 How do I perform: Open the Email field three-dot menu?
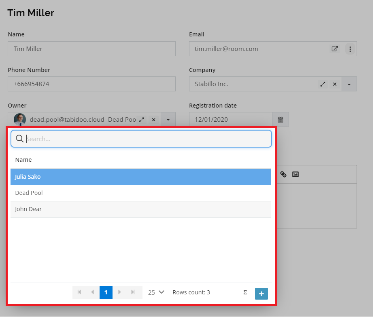pos(350,49)
